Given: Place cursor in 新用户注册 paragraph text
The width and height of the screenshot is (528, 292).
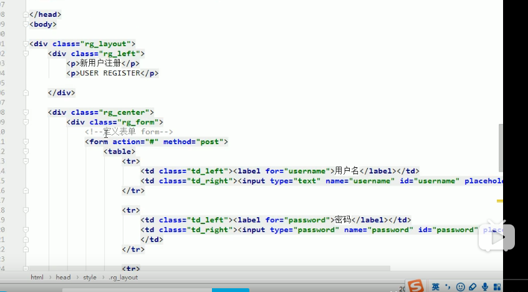Looking at the screenshot, I should pyautogui.click(x=100, y=63).
